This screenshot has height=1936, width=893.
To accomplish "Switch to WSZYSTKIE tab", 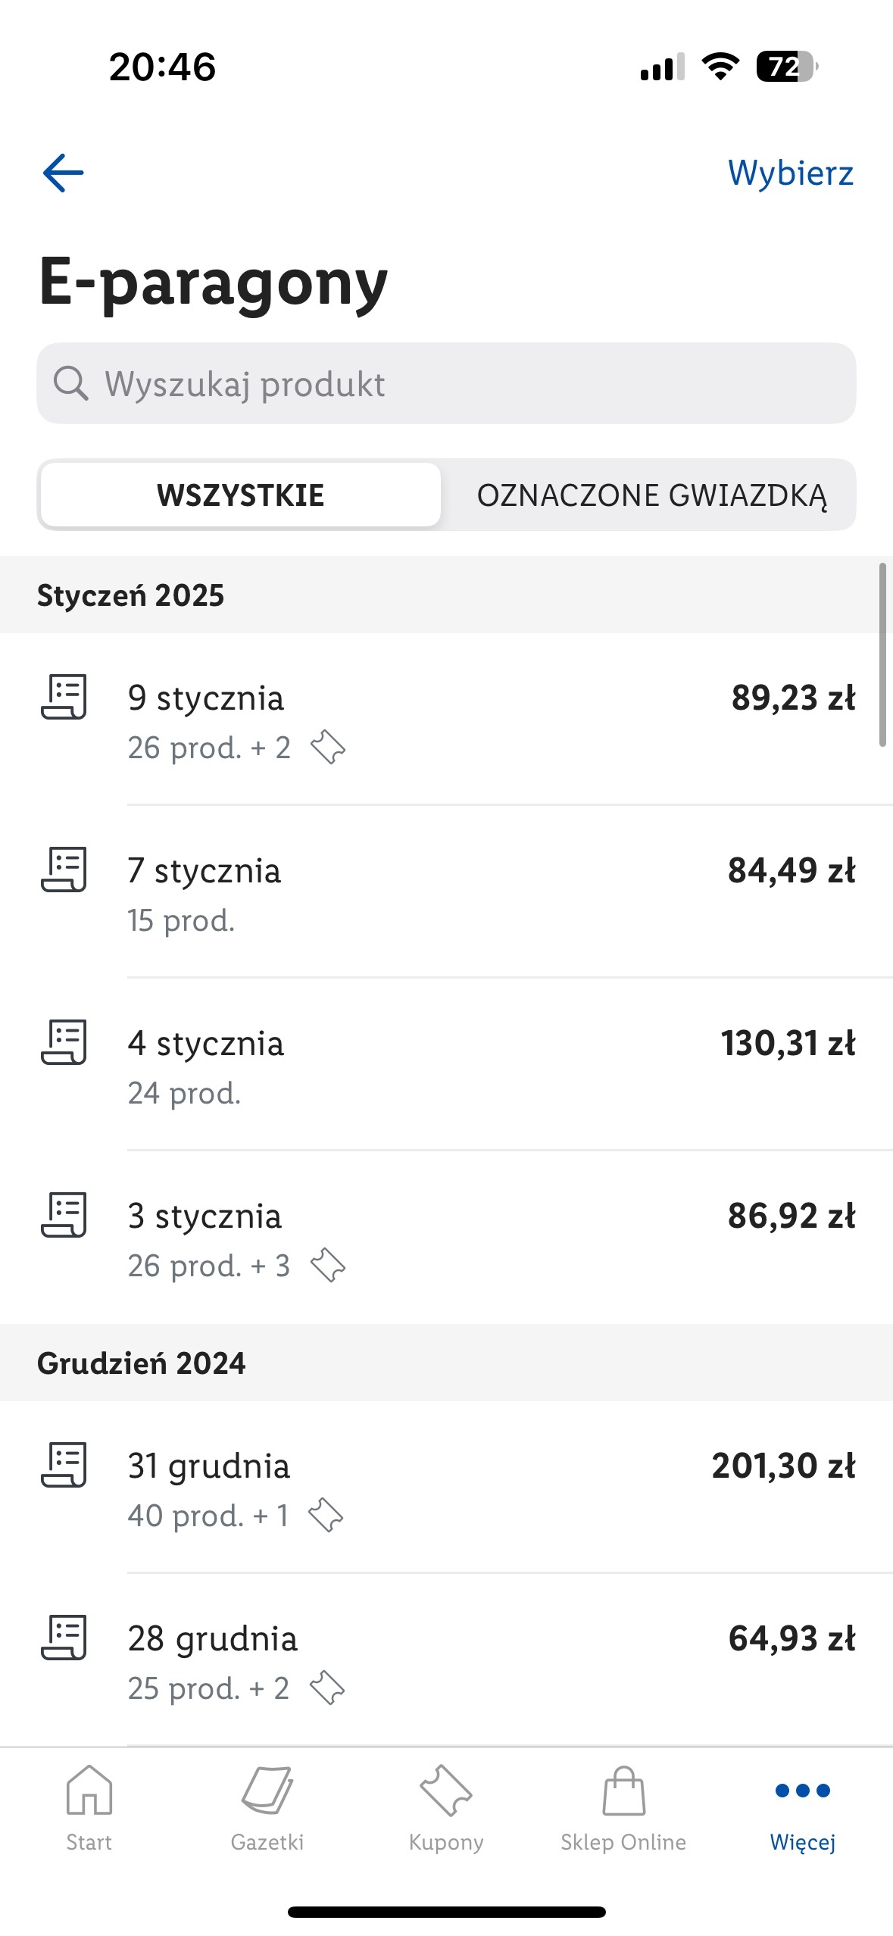I will tap(241, 495).
